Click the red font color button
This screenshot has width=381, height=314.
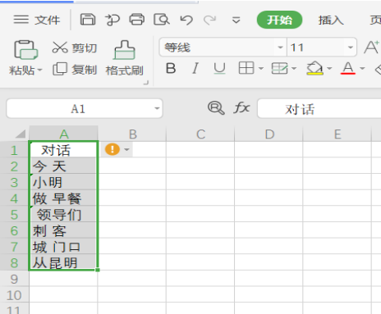348,68
